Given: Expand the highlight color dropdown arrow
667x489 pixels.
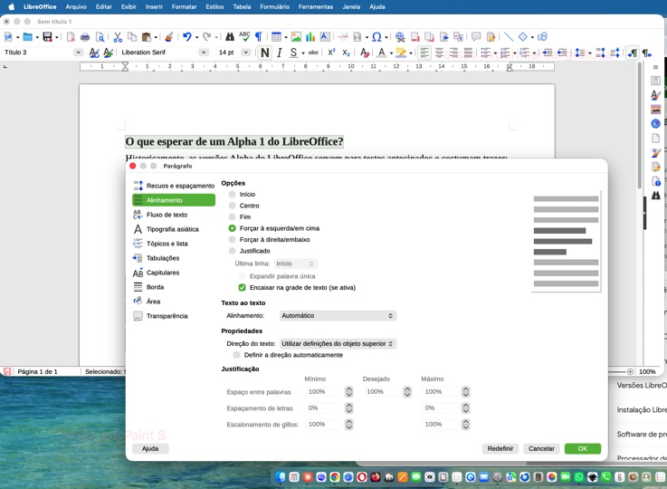Looking at the screenshot, I should [411, 53].
